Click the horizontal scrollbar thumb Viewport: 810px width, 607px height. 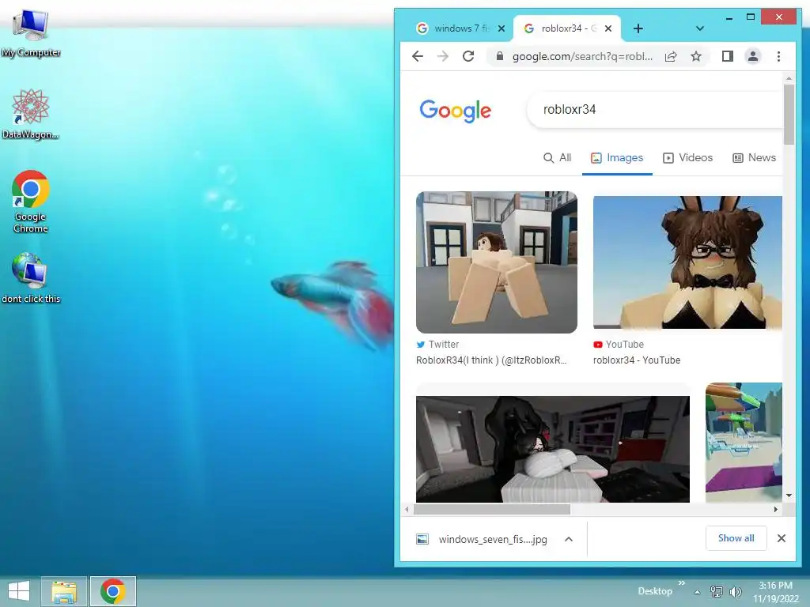click(492, 510)
